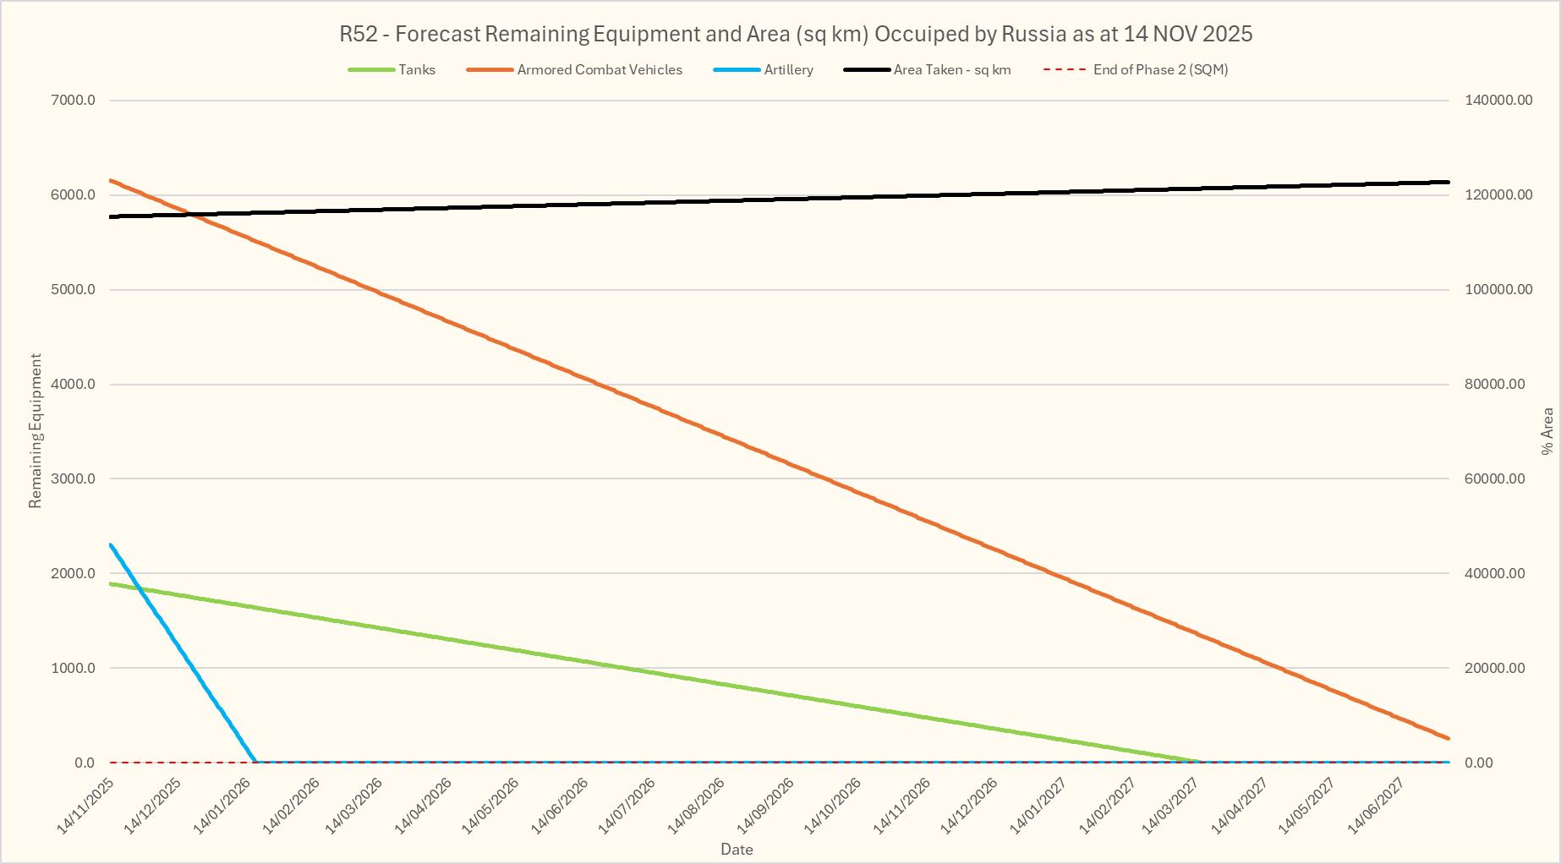Select the Remaining Equipment vertical axis title
Image resolution: width=1561 pixels, height=864 pixels.
point(35,431)
